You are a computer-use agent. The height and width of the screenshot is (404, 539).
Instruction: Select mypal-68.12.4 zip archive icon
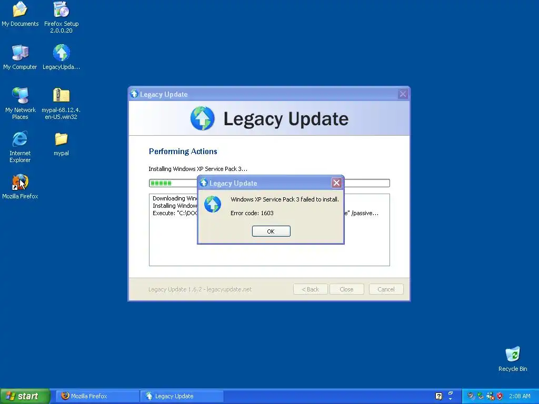pos(61,104)
